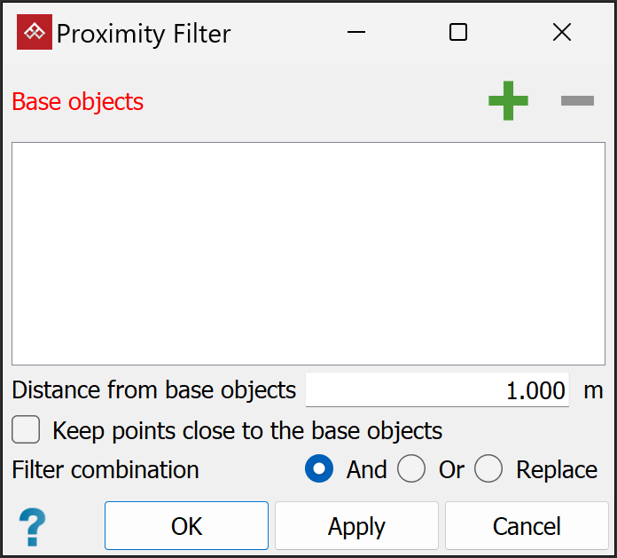Click the red Base objects label
Screen dimensions: 617x558
[78, 102]
